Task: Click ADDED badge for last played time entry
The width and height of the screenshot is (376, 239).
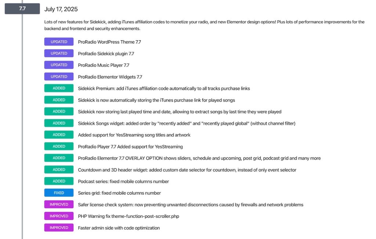Action: point(59,111)
